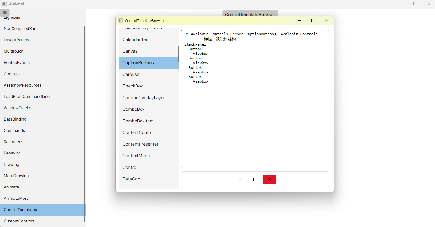Image resolution: width=435 pixels, height=227 pixels.
Task: Open AssemblyResources sample page
Action: pyautogui.click(x=42, y=85)
